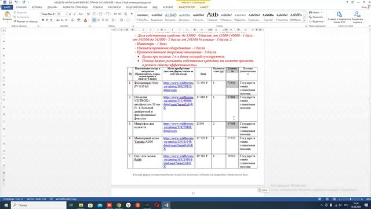Open the Sony ZV-E10 product link
Viewport: 371px width, 209px height.
pyautogui.click(x=178, y=87)
